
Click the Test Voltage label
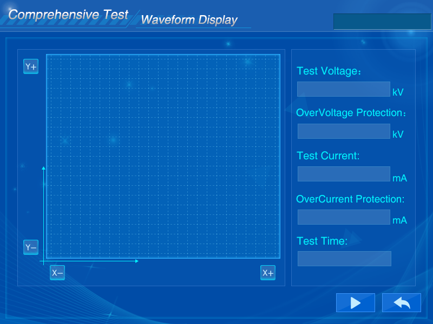[x=327, y=71]
